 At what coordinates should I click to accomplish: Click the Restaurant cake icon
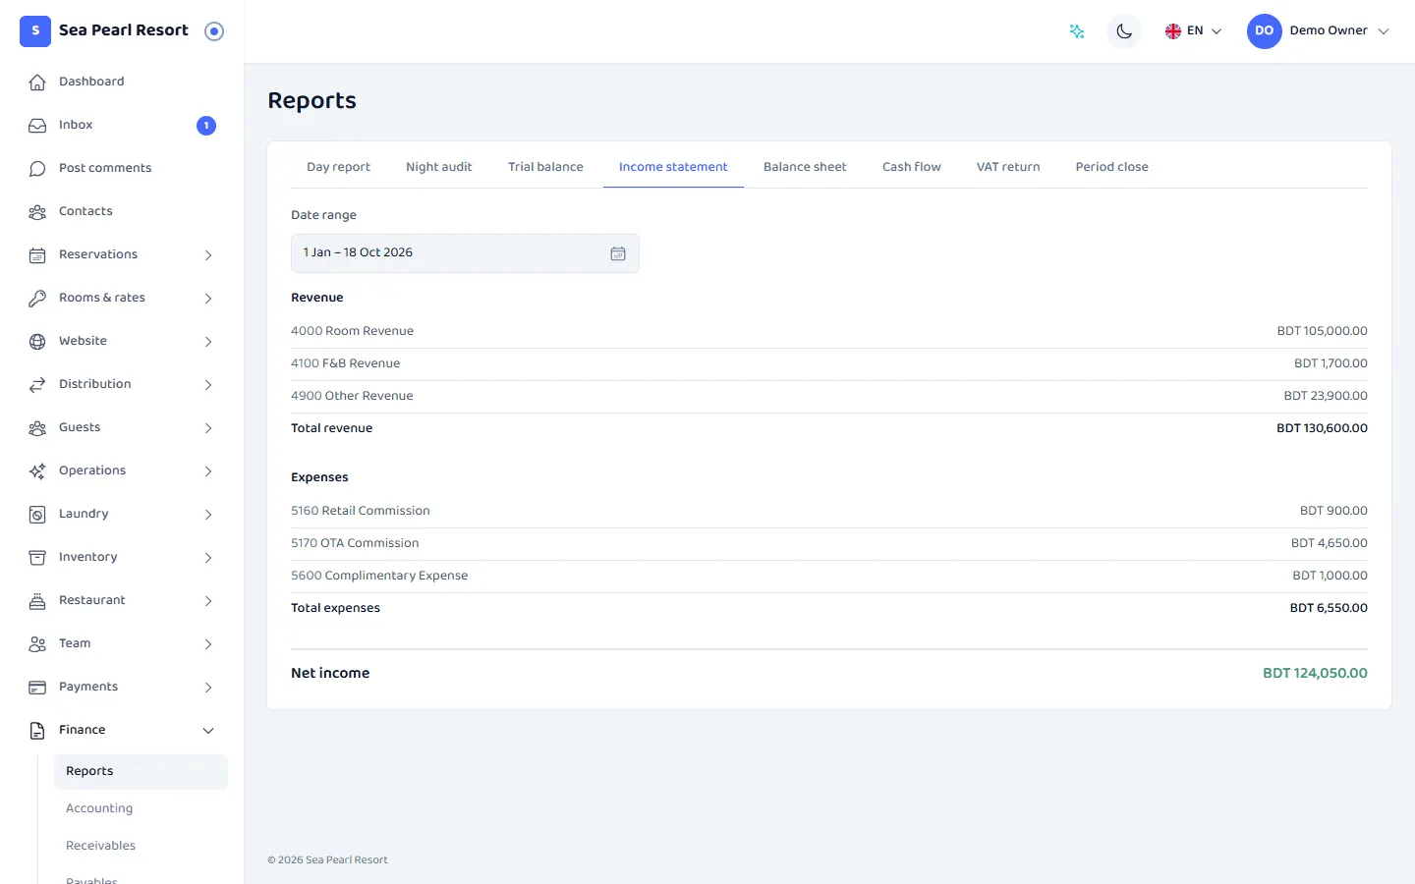37,601
